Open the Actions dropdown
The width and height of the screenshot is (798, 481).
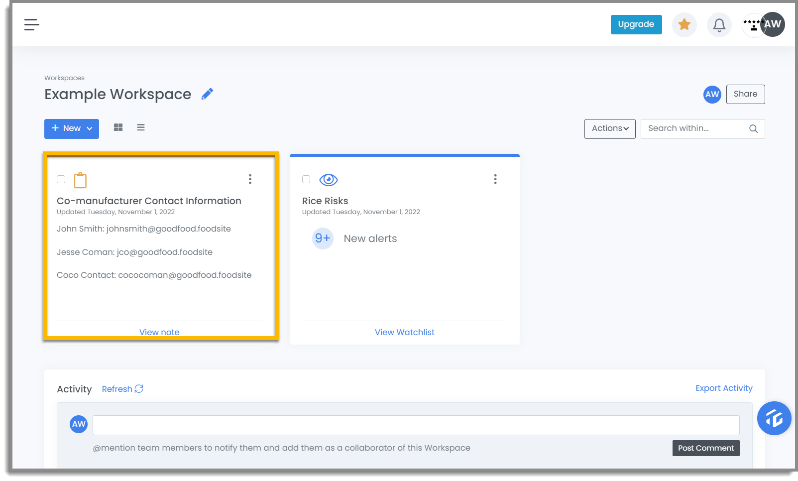click(610, 128)
